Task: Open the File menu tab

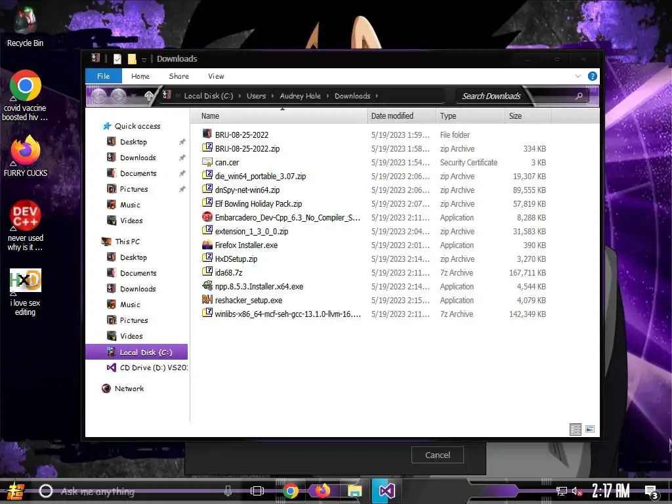Action: pos(103,76)
